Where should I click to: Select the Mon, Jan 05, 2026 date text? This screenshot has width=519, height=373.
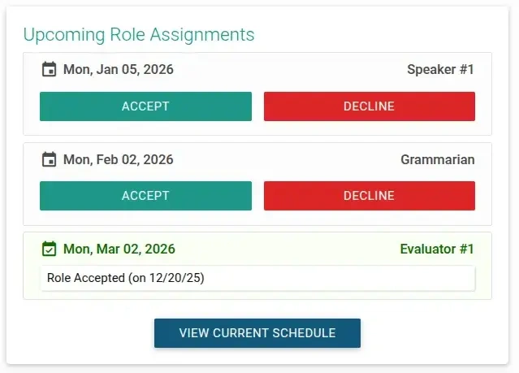tap(118, 70)
